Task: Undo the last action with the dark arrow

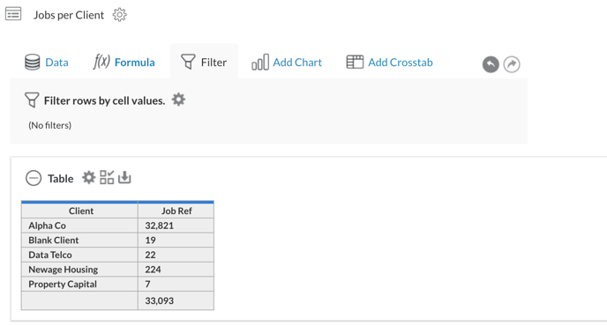Action: tap(491, 64)
